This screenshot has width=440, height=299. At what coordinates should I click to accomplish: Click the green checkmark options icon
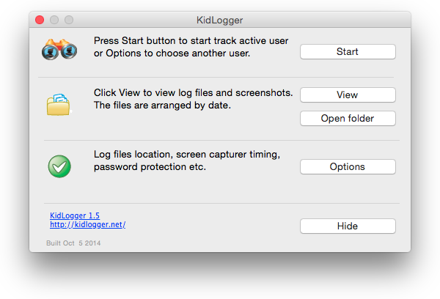tap(59, 166)
